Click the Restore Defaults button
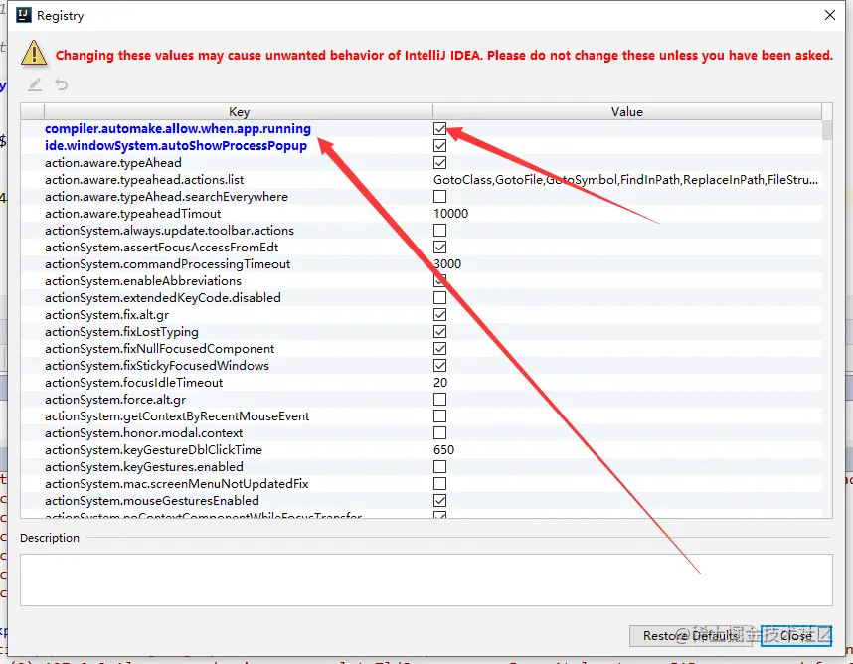Viewport: 853px width, 664px height. (x=690, y=636)
